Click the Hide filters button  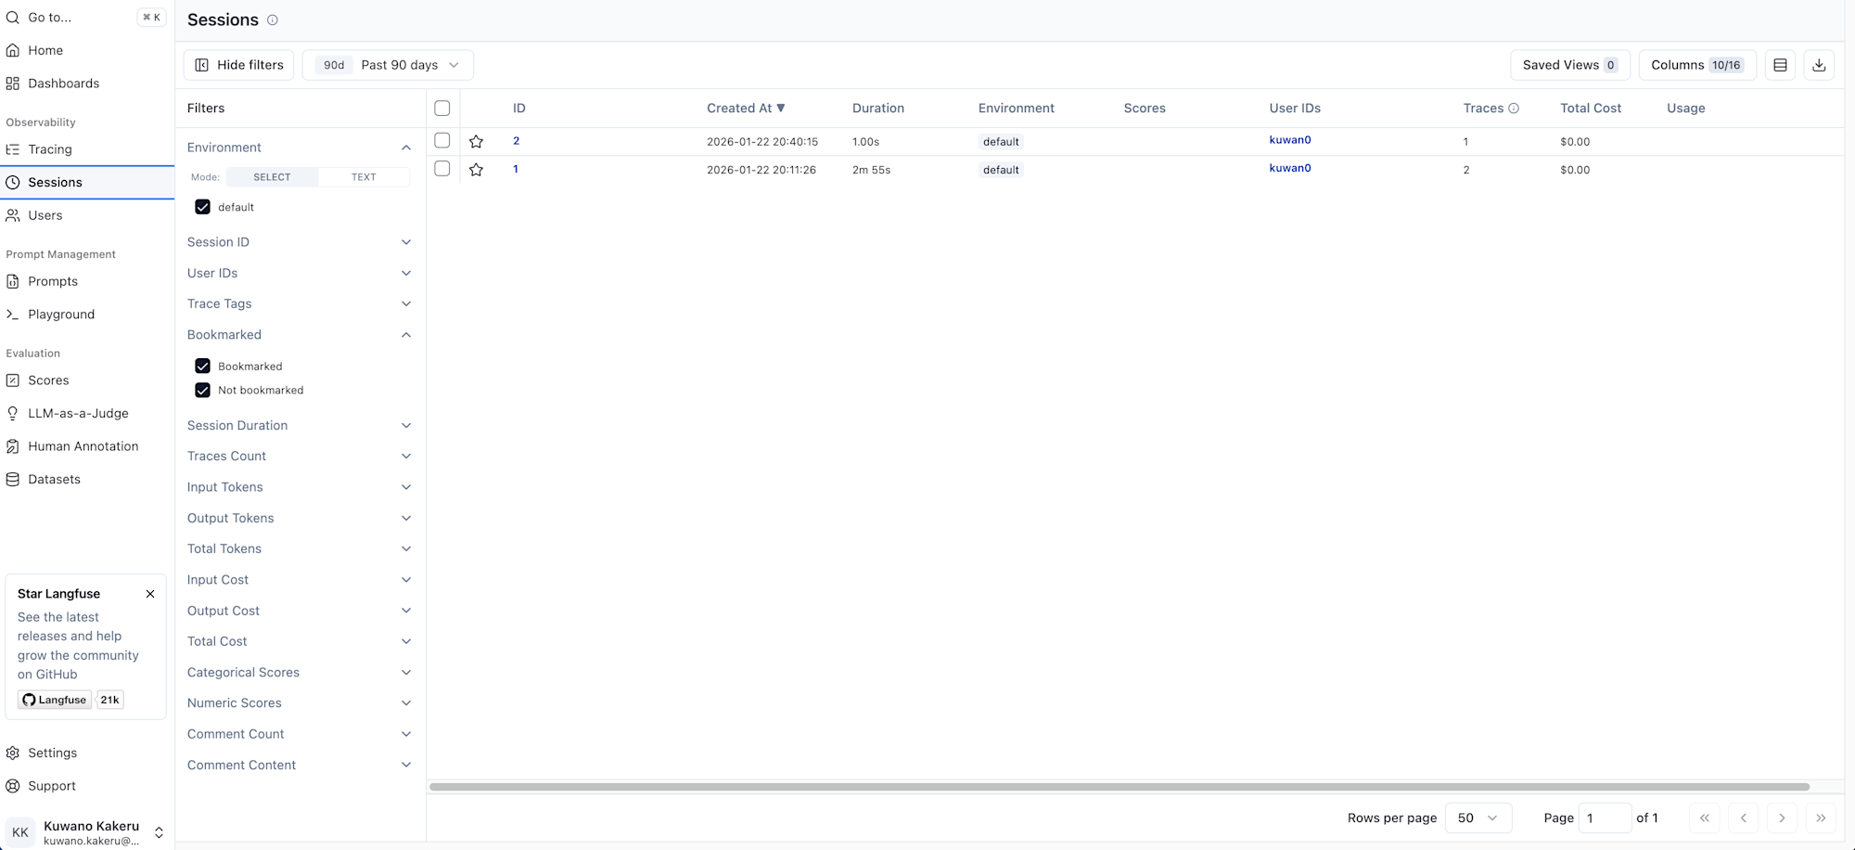click(239, 65)
